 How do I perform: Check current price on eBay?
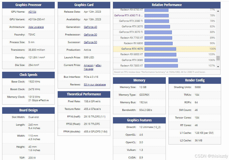pos(98,65)
